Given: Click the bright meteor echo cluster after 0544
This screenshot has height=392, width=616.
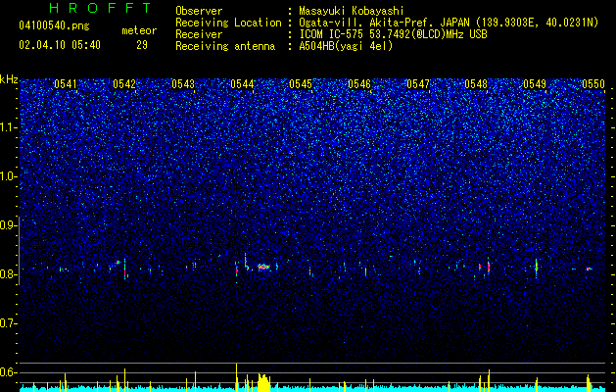Looking at the screenshot, I should click(x=264, y=267).
